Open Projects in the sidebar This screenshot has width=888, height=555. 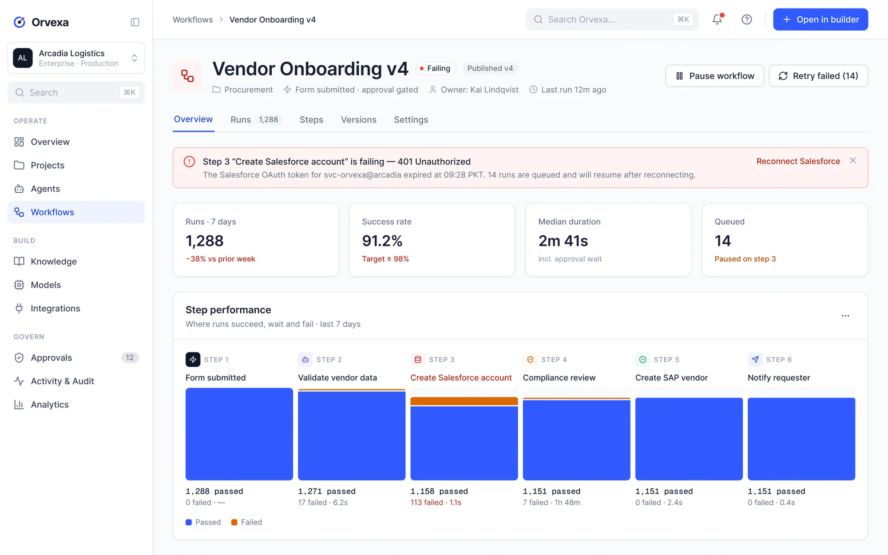[x=76, y=165]
